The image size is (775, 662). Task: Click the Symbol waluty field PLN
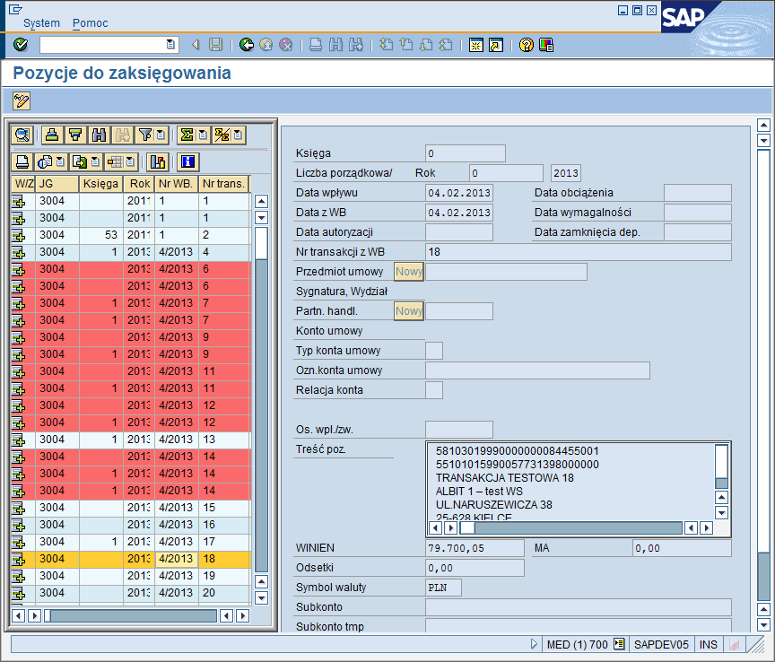pyautogui.click(x=443, y=588)
